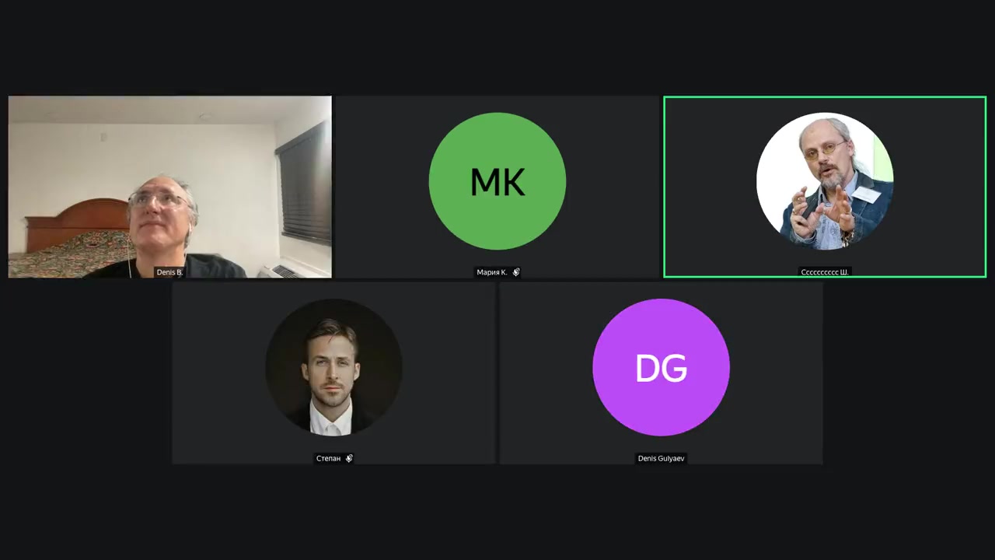Click the Мария К. name label
Screen dimensions: 995x560
[x=491, y=272]
